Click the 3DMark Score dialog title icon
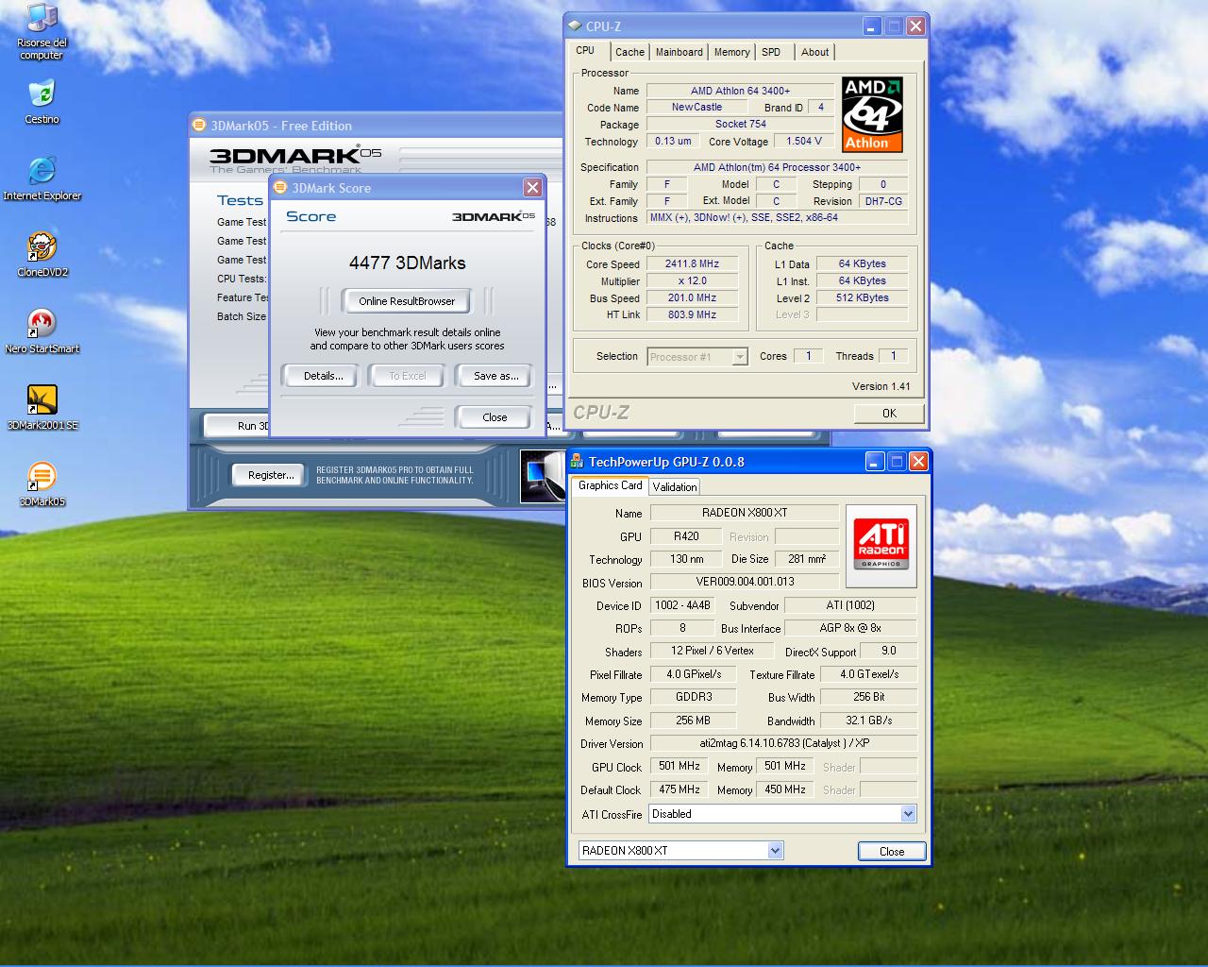 [x=280, y=187]
